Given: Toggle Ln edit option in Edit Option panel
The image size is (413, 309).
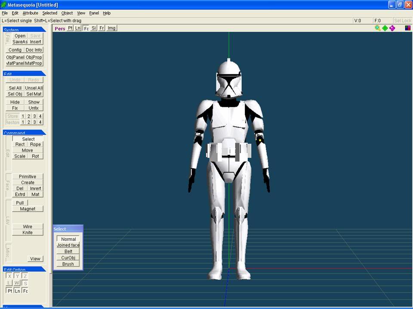Looking at the screenshot, I should pos(18,291).
